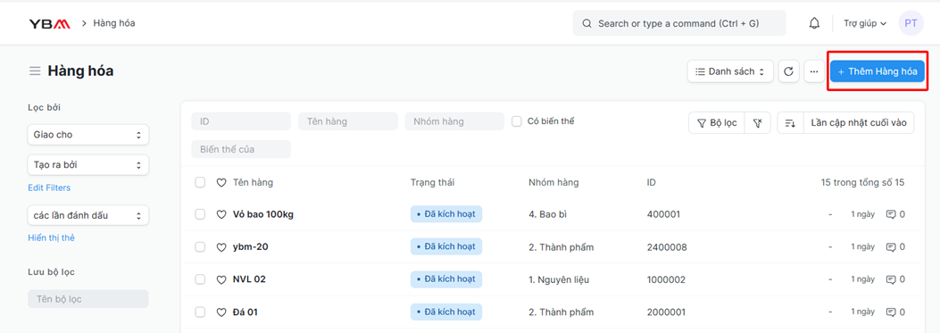Tick the checkbox for NVL 02
This screenshot has width=940, height=333.
coord(200,279)
